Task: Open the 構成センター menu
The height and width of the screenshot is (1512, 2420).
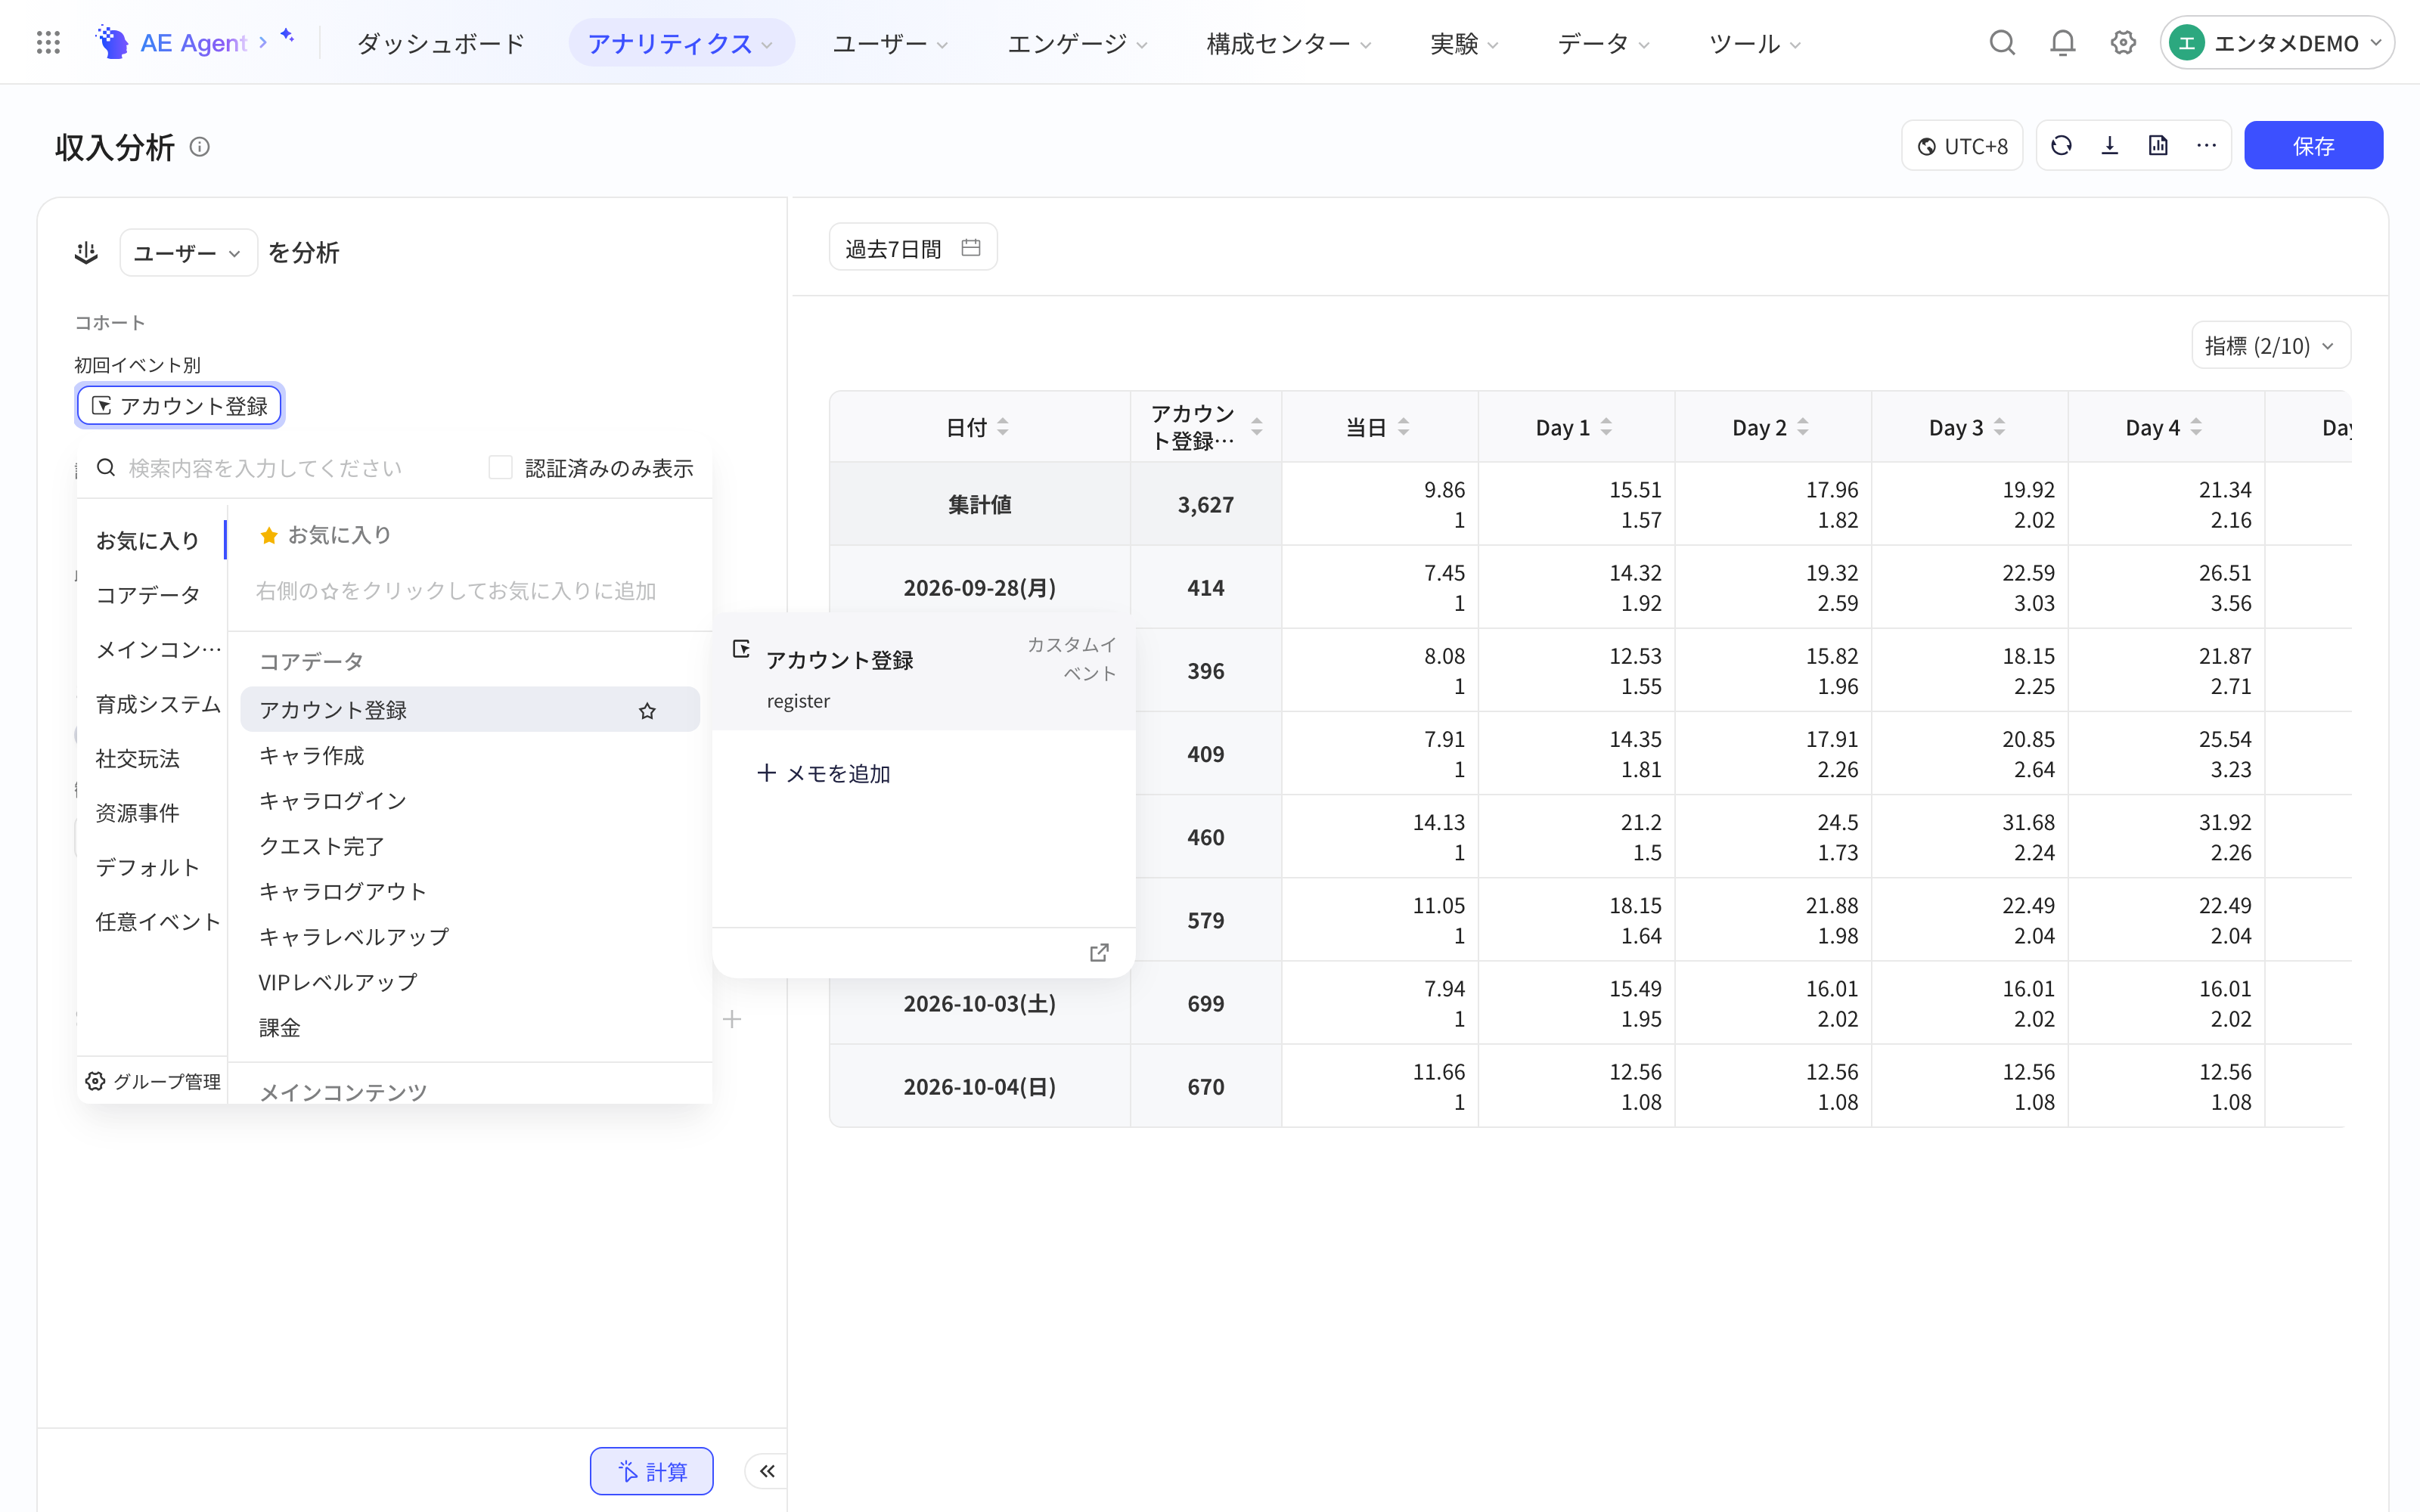Action: [x=1289, y=43]
